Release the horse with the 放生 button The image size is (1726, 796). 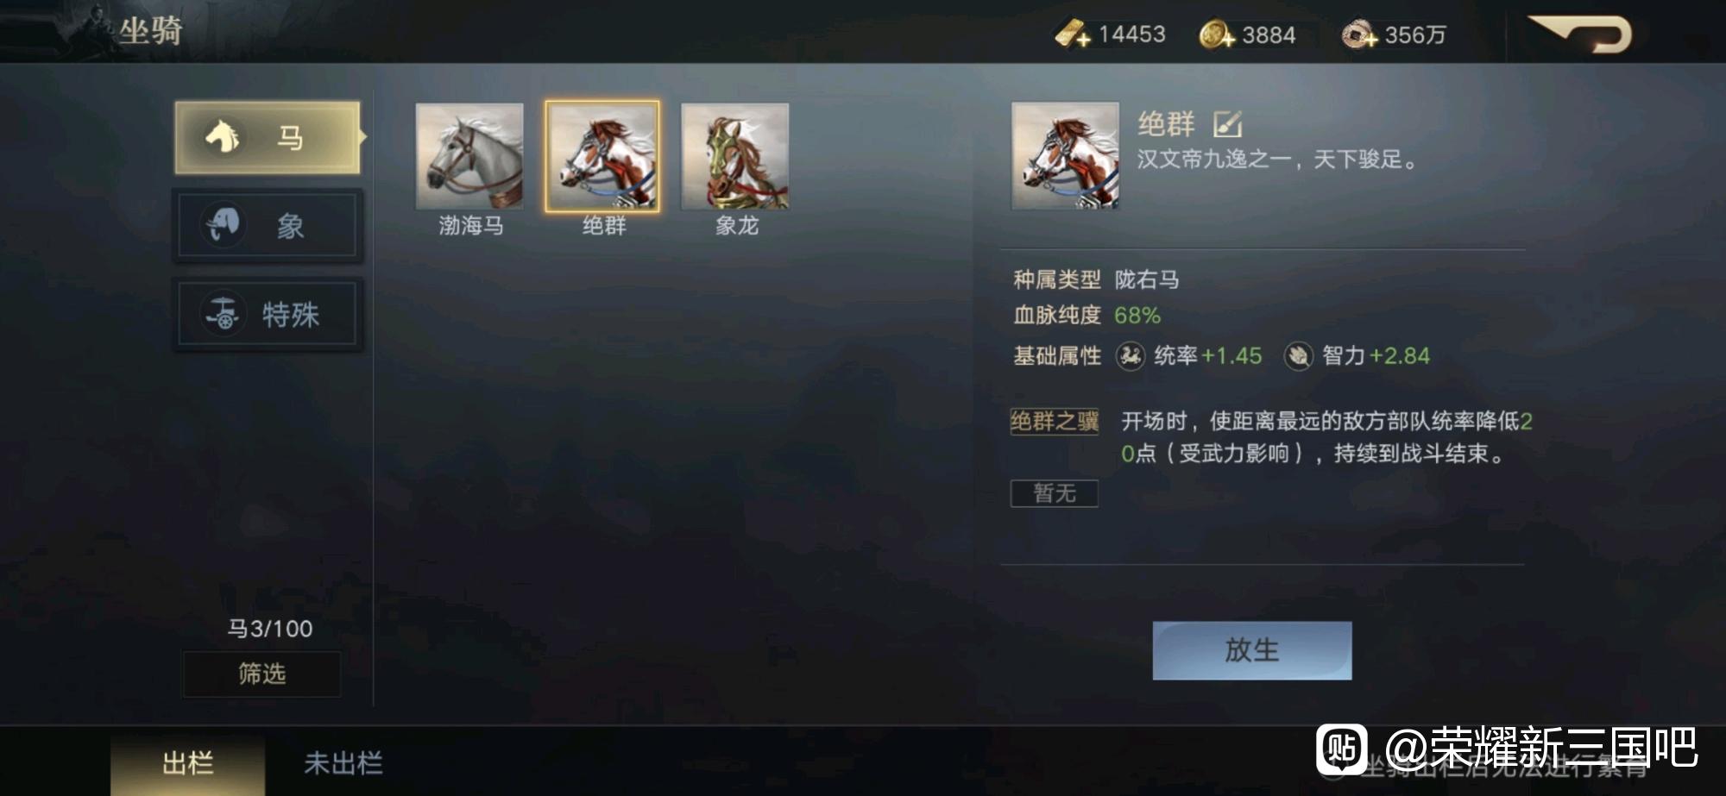tap(1251, 650)
